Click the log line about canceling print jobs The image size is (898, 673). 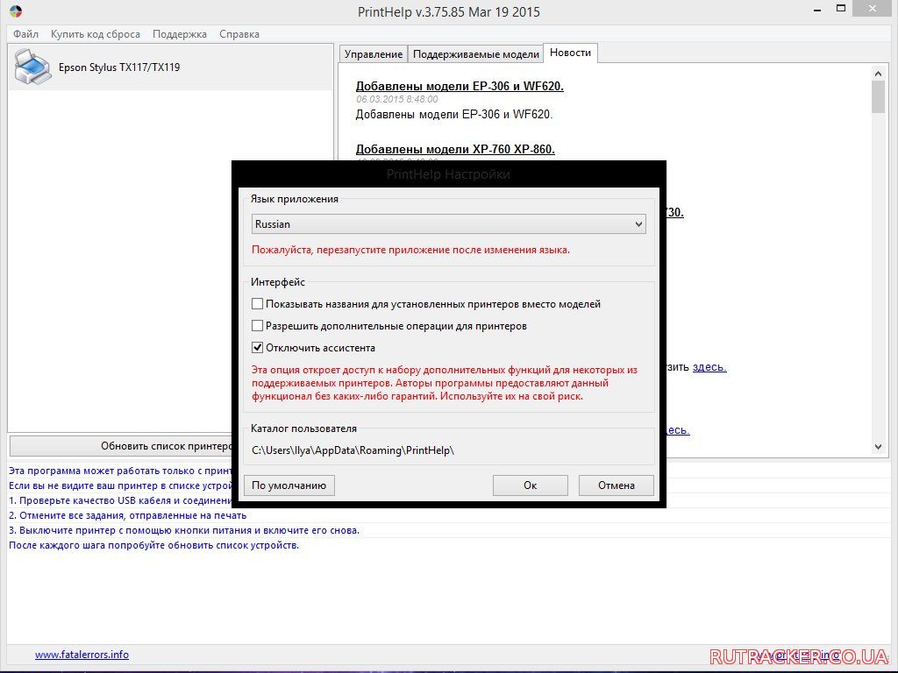pyautogui.click(x=128, y=515)
